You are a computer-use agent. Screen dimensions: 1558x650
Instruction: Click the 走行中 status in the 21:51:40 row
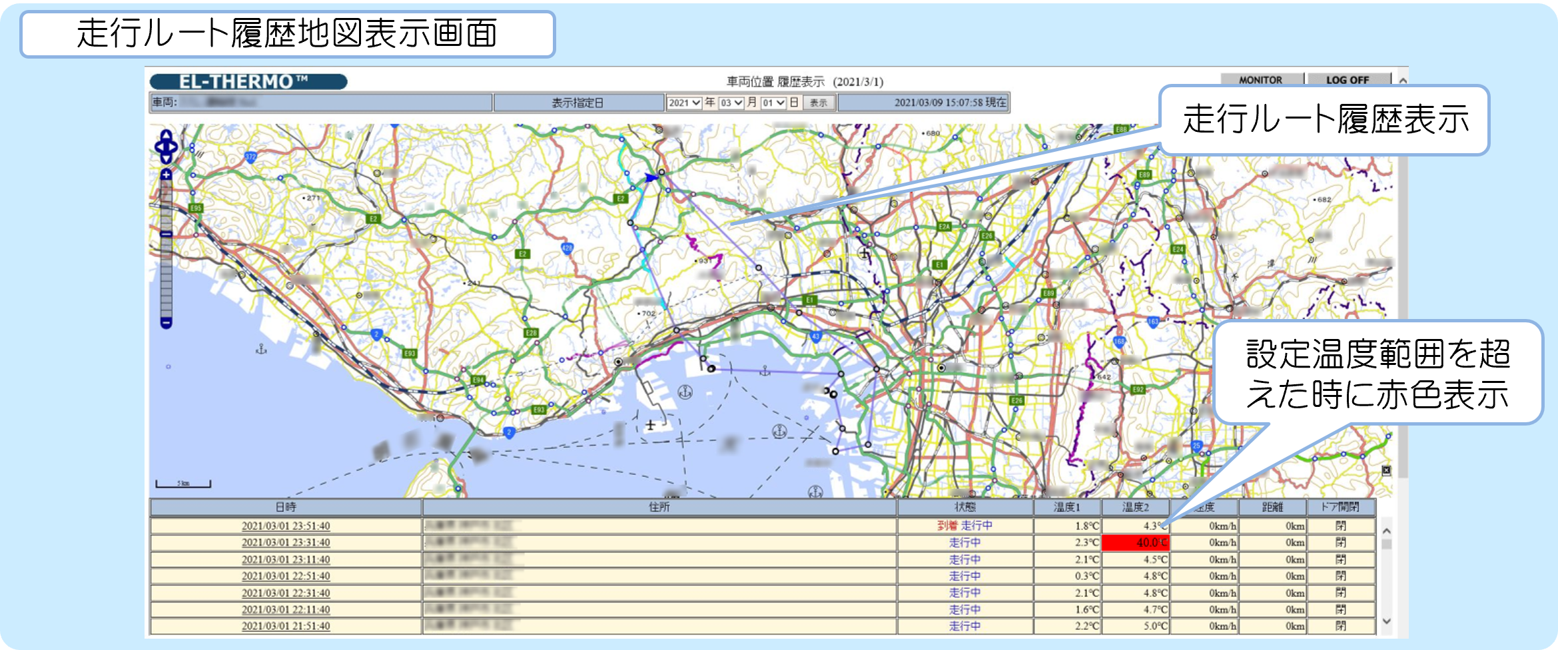click(x=965, y=626)
